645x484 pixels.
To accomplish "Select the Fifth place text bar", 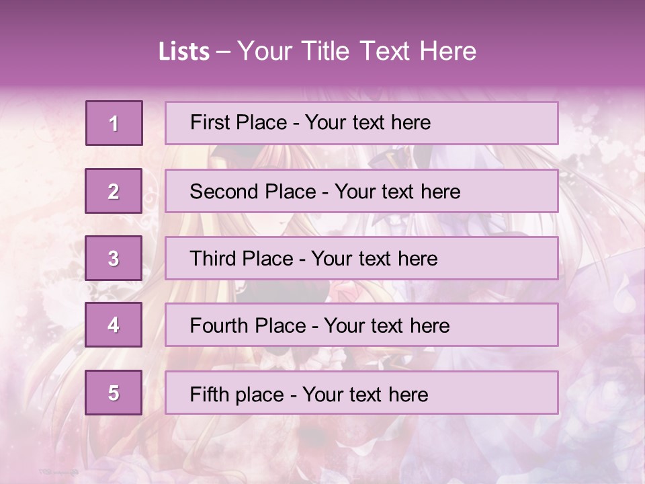I will (361, 393).
